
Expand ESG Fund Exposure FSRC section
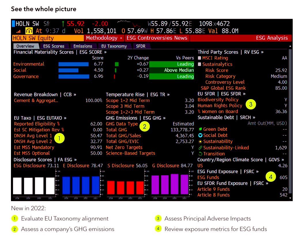(x=228, y=172)
